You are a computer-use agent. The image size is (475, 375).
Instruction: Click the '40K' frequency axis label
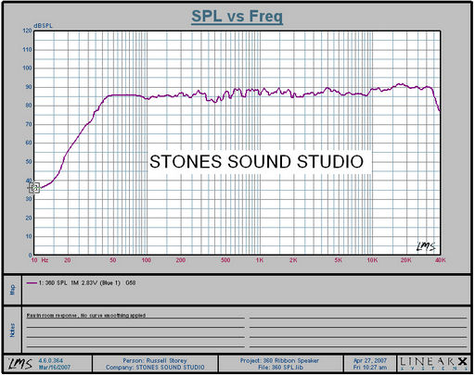(x=441, y=260)
